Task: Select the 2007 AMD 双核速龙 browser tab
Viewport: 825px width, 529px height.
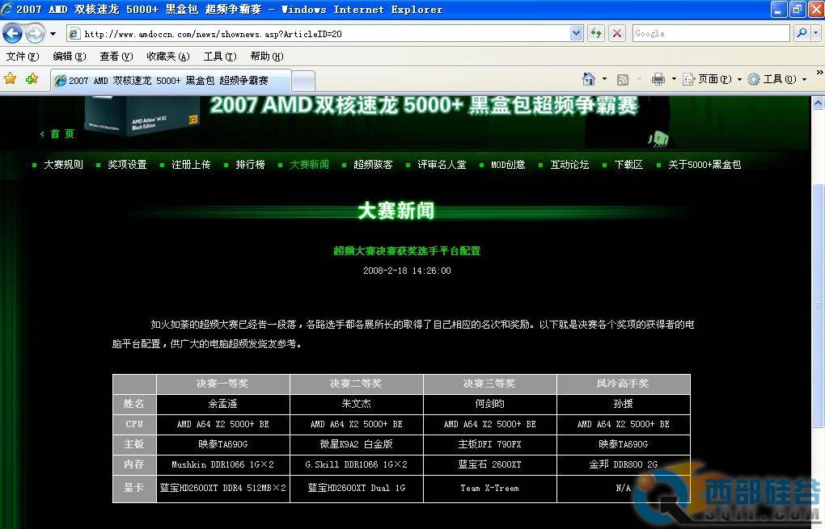Action: [171, 81]
